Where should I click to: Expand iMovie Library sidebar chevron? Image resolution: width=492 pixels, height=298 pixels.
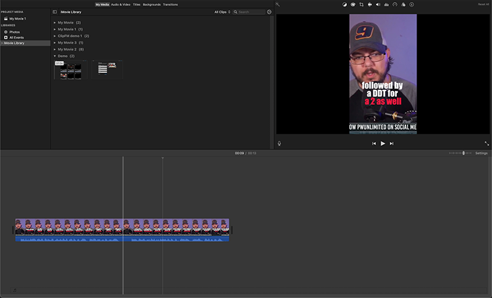point(2,43)
